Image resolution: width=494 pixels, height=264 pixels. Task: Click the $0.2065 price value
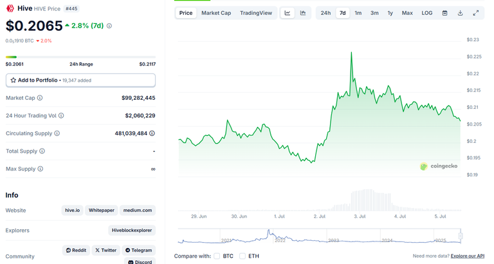[34, 26]
